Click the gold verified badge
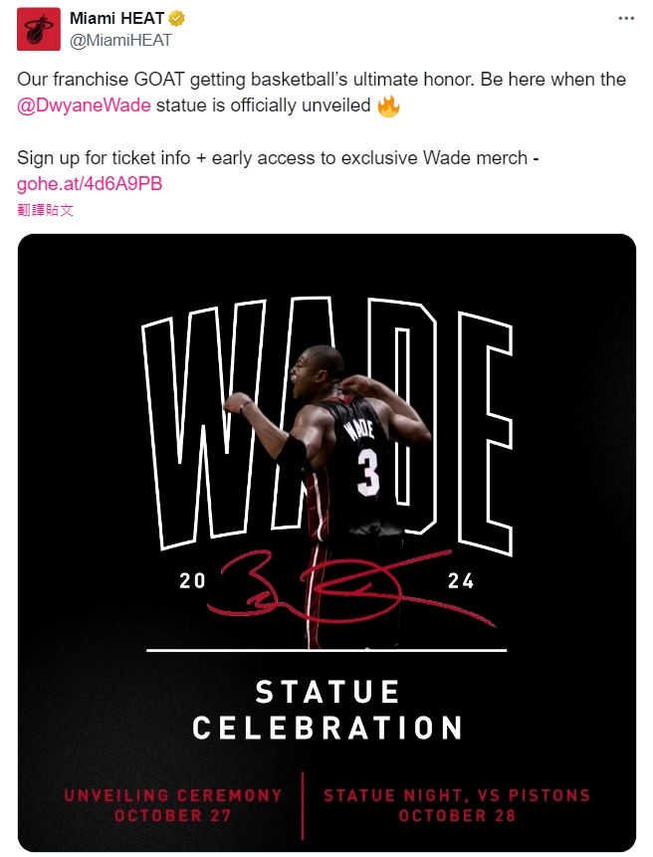The height and width of the screenshot is (857, 653). click(176, 19)
